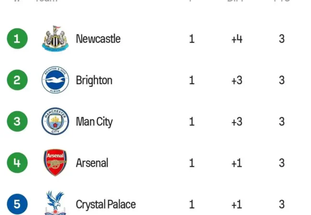Screen dimensions: 311x215
Task: Open the Brighton team page link
Action: click(x=94, y=80)
